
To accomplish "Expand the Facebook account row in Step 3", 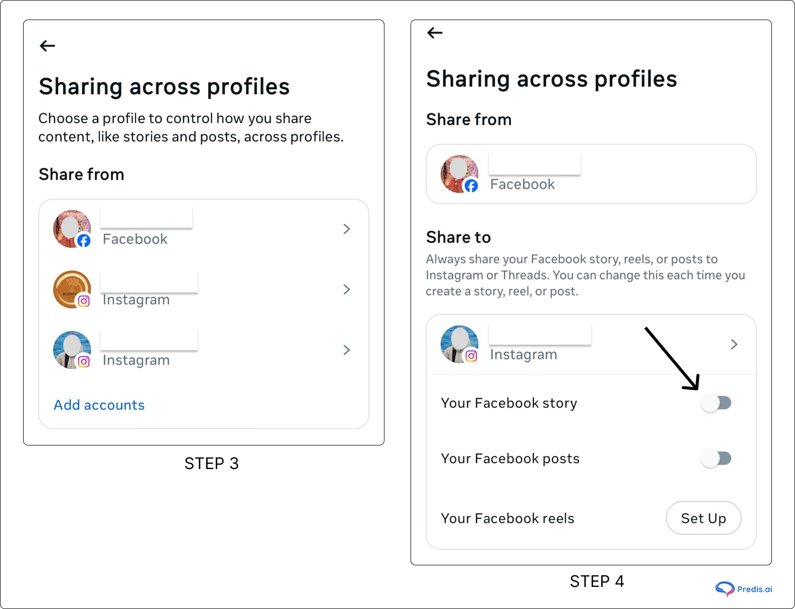I will pos(346,229).
